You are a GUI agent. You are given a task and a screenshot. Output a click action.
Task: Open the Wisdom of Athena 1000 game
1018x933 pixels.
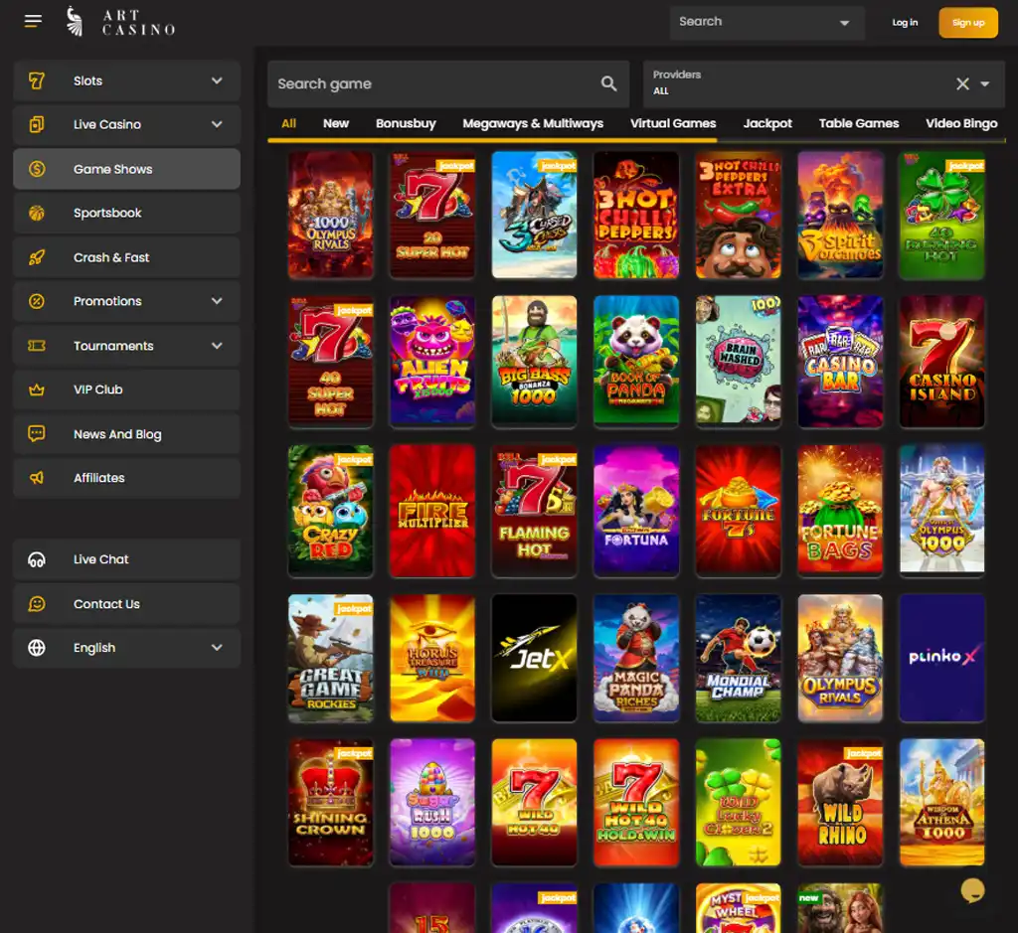(942, 802)
